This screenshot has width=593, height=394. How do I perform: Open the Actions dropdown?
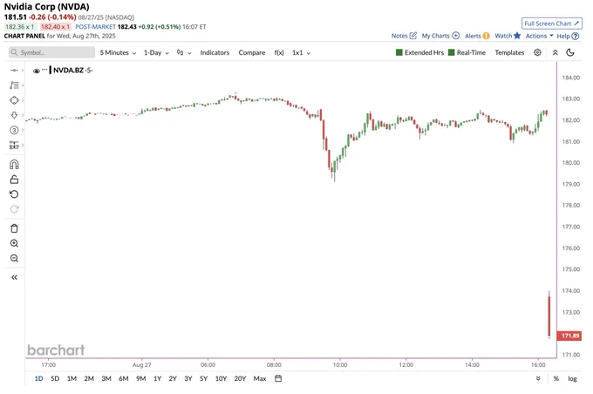tap(539, 36)
